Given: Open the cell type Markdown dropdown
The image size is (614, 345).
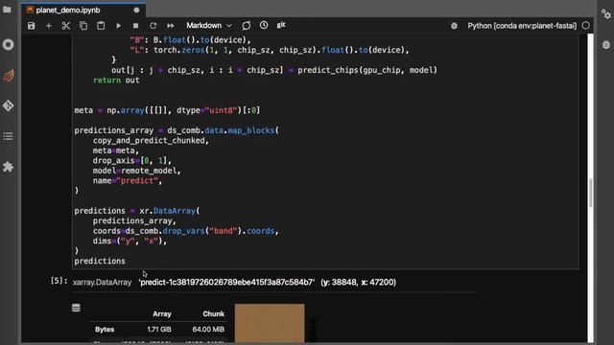Looking at the screenshot, I should (209, 26).
